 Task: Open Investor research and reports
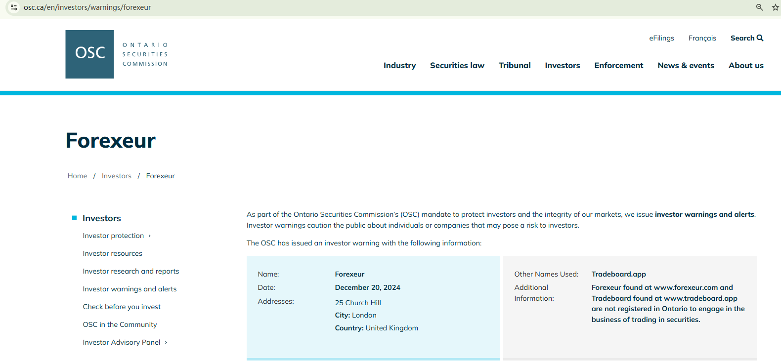(131, 271)
